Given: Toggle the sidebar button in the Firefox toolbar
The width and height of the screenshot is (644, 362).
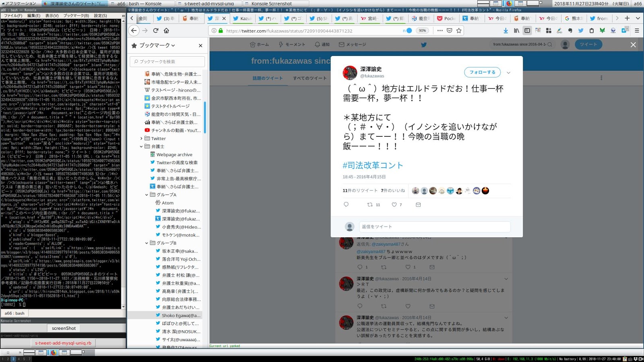Looking at the screenshot, I should pyautogui.click(x=527, y=31).
